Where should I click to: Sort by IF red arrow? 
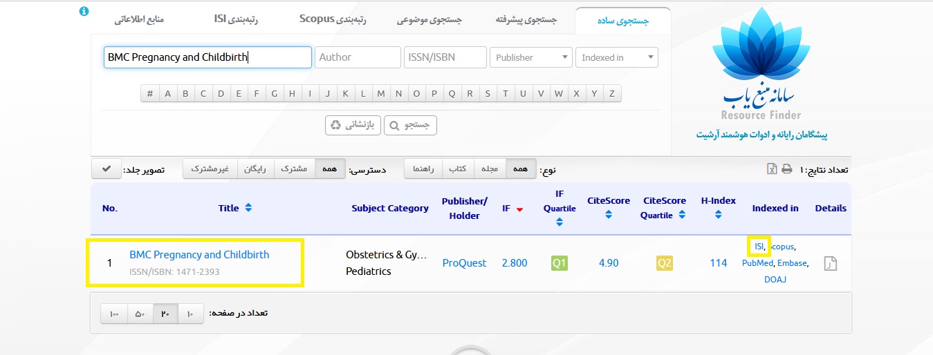(x=519, y=209)
